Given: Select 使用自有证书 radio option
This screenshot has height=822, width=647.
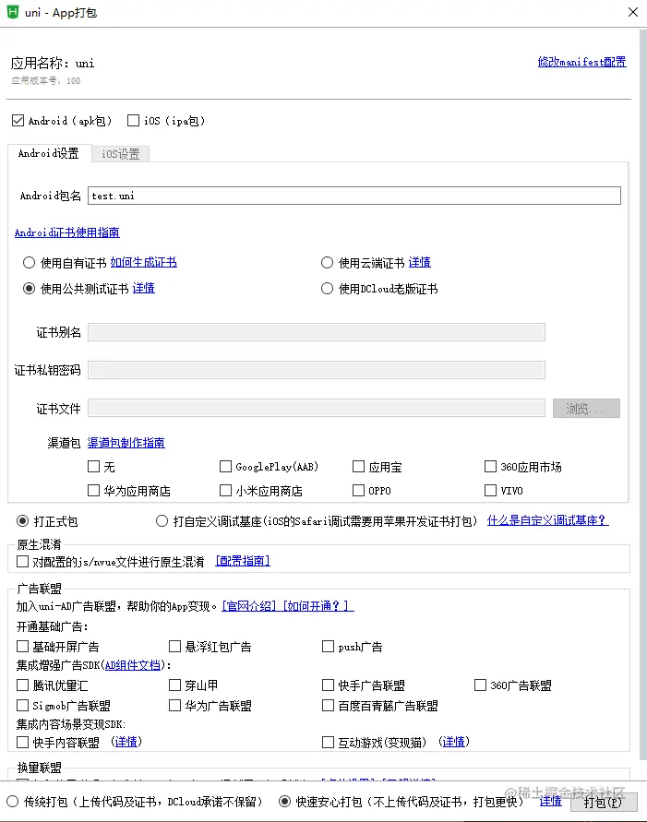Looking at the screenshot, I should pyautogui.click(x=30, y=263).
